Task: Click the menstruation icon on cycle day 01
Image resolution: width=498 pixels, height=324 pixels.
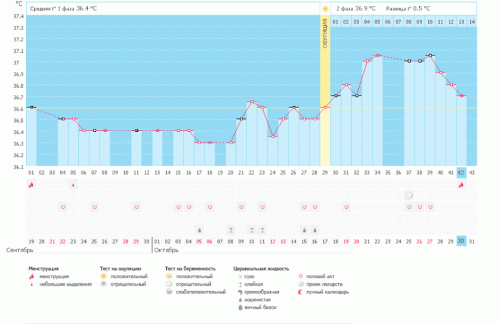Action: (x=31, y=184)
